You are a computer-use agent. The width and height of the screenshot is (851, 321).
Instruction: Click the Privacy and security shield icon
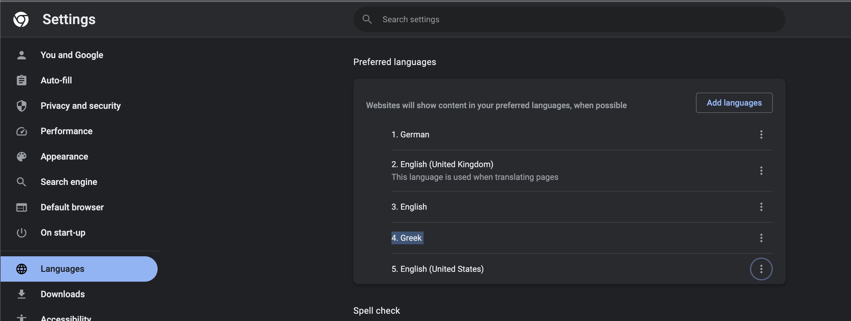[x=21, y=106]
